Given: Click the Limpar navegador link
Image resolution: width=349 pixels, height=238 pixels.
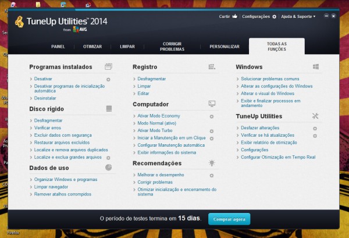Looking at the screenshot, I should tap(51, 187).
